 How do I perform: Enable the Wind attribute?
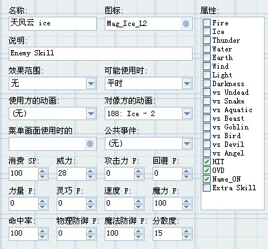click(x=207, y=66)
